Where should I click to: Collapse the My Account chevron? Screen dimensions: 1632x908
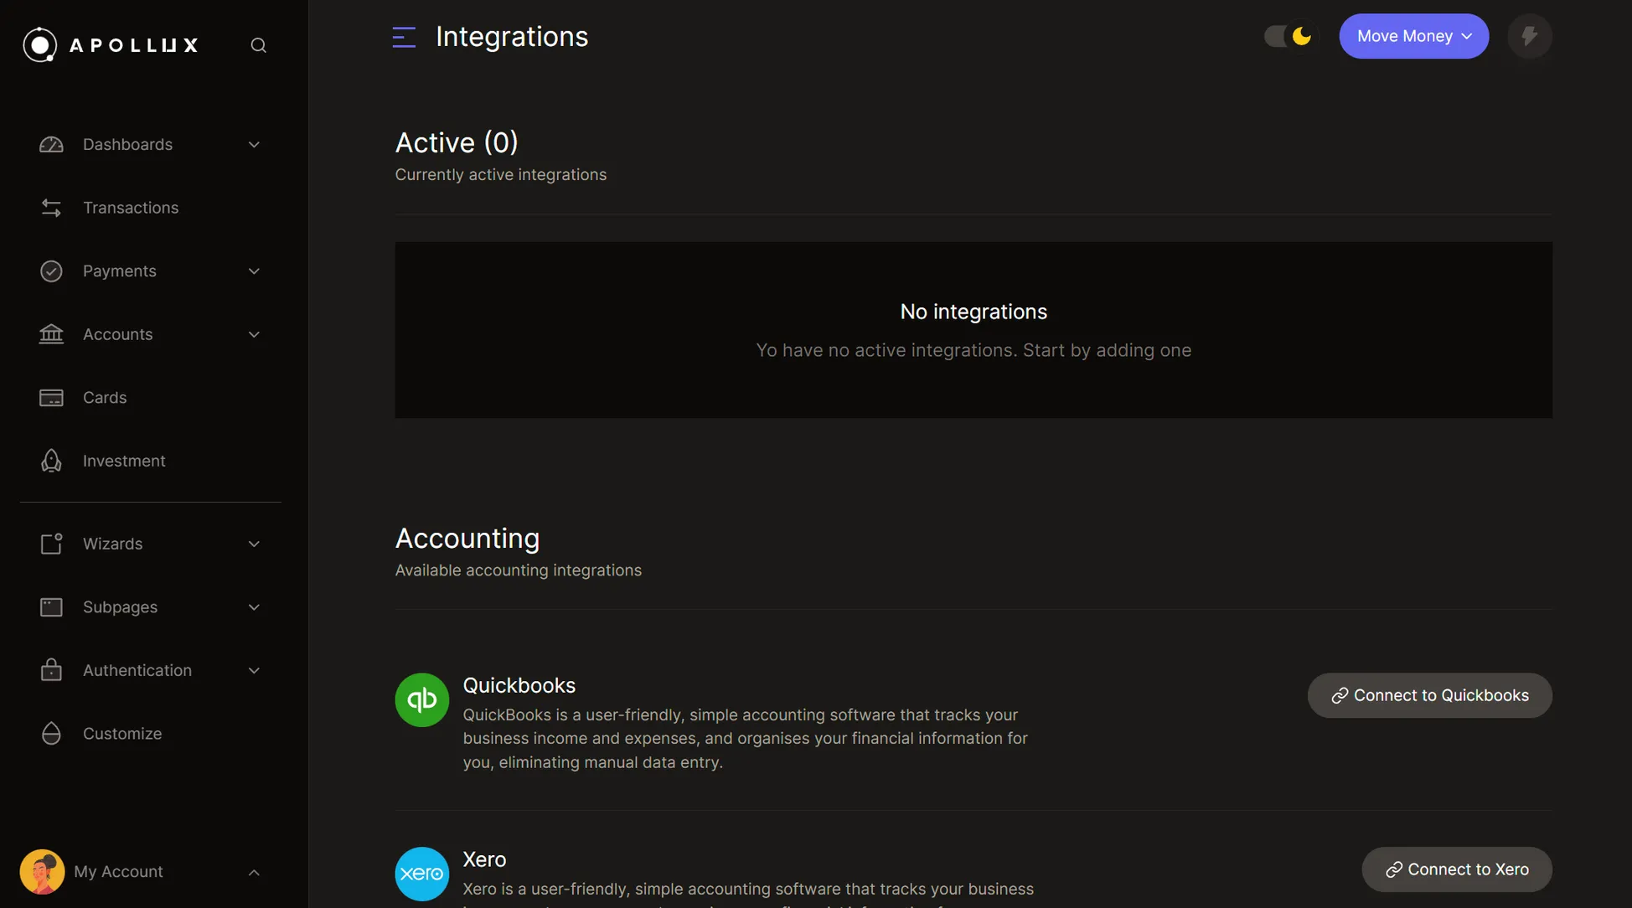pyautogui.click(x=254, y=872)
